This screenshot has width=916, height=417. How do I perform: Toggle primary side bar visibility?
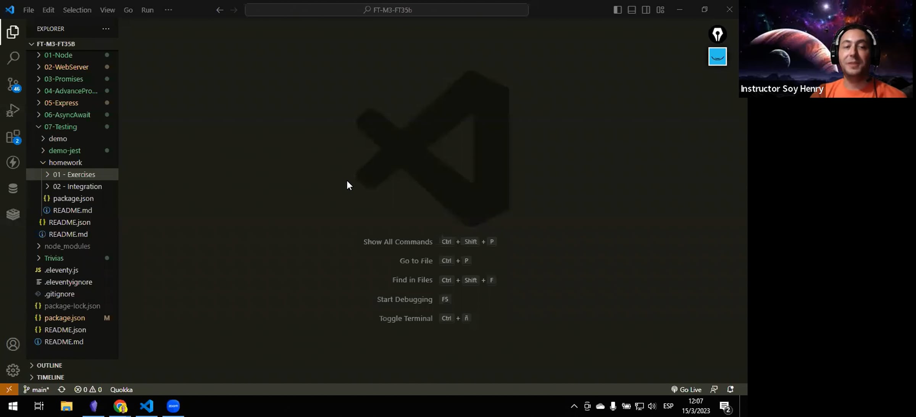(617, 10)
